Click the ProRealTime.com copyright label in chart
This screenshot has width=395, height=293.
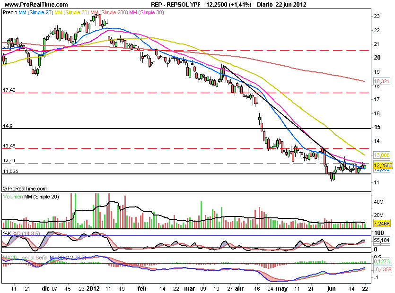click(25, 189)
